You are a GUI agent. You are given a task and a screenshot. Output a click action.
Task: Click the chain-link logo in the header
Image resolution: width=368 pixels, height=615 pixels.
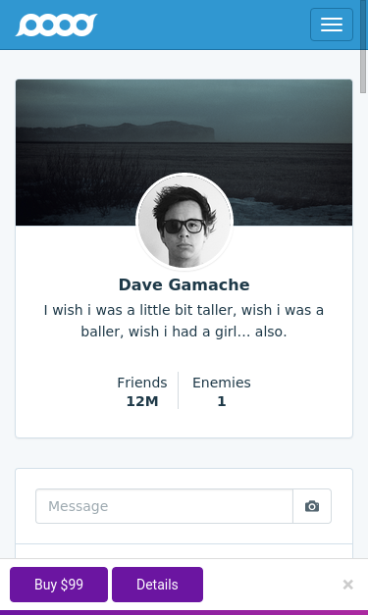click(x=56, y=25)
